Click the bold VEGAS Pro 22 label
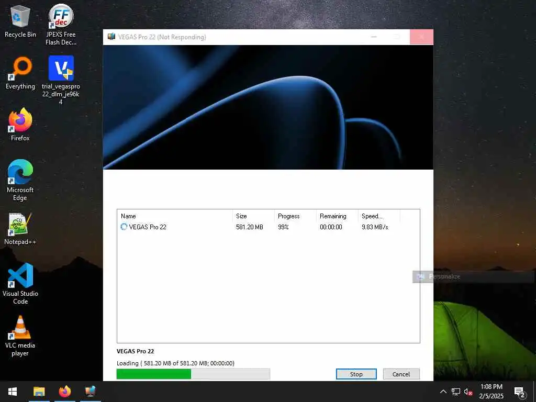Screen dimensions: 536x402 136,351
